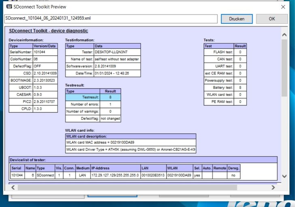Click the WLAN card test result
This screenshot has width=295, height=207.
(240, 95)
